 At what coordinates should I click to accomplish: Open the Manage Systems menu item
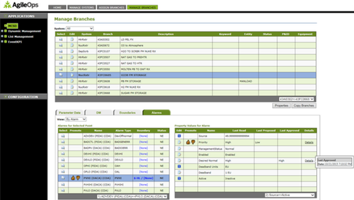[x=81, y=7]
